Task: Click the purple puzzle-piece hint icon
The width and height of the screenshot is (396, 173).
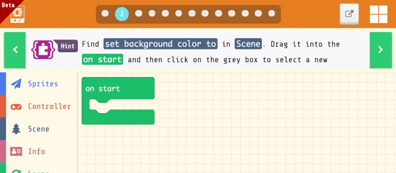Action: 43,50
